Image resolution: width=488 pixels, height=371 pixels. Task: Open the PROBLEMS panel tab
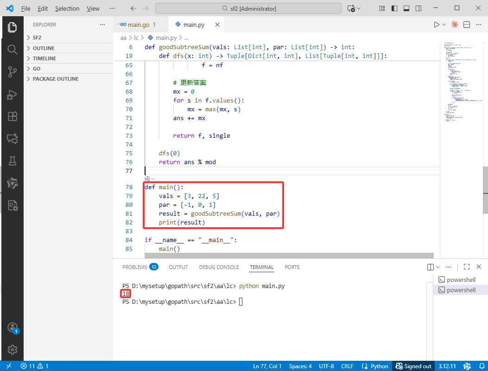click(x=140, y=267)
